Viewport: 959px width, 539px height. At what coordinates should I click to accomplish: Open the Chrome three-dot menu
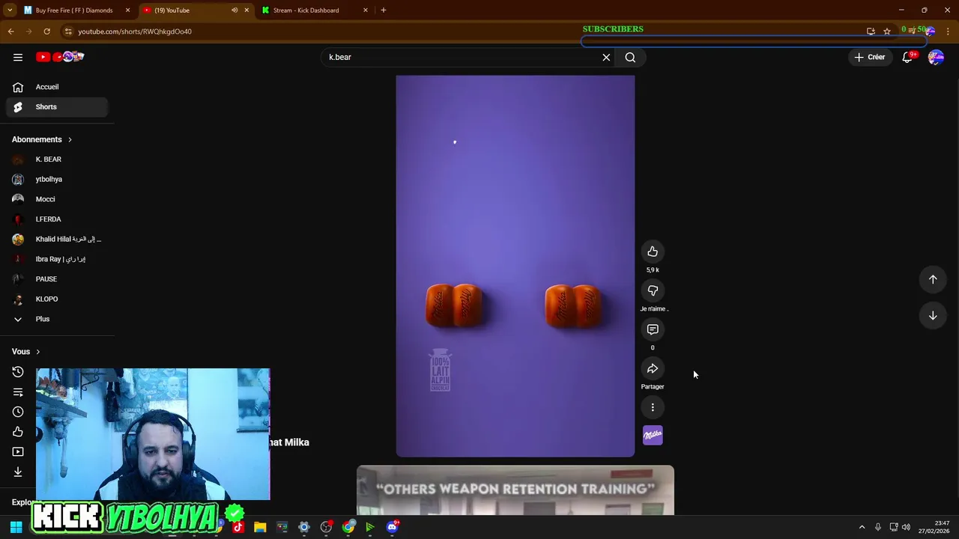tap(948, 31)
